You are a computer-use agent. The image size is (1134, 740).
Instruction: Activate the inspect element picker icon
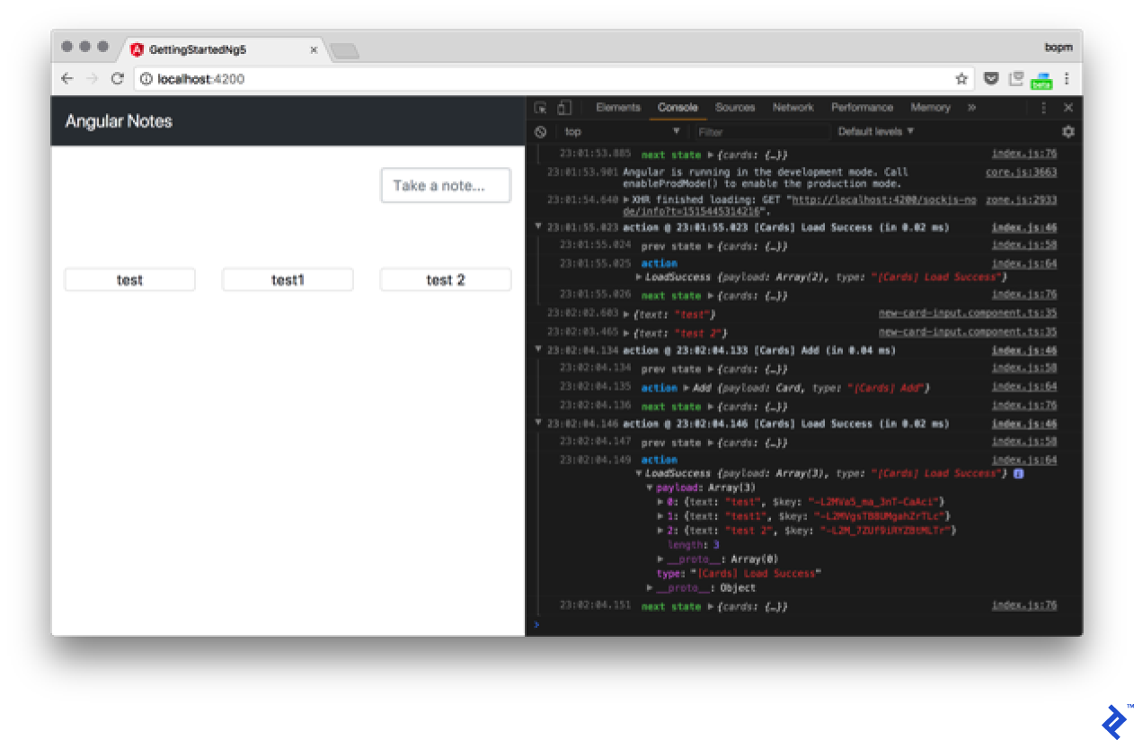click(x=540, y=108)
